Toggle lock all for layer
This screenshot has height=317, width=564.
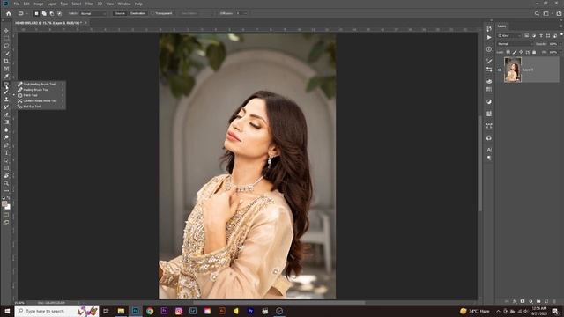click(534, 52)
